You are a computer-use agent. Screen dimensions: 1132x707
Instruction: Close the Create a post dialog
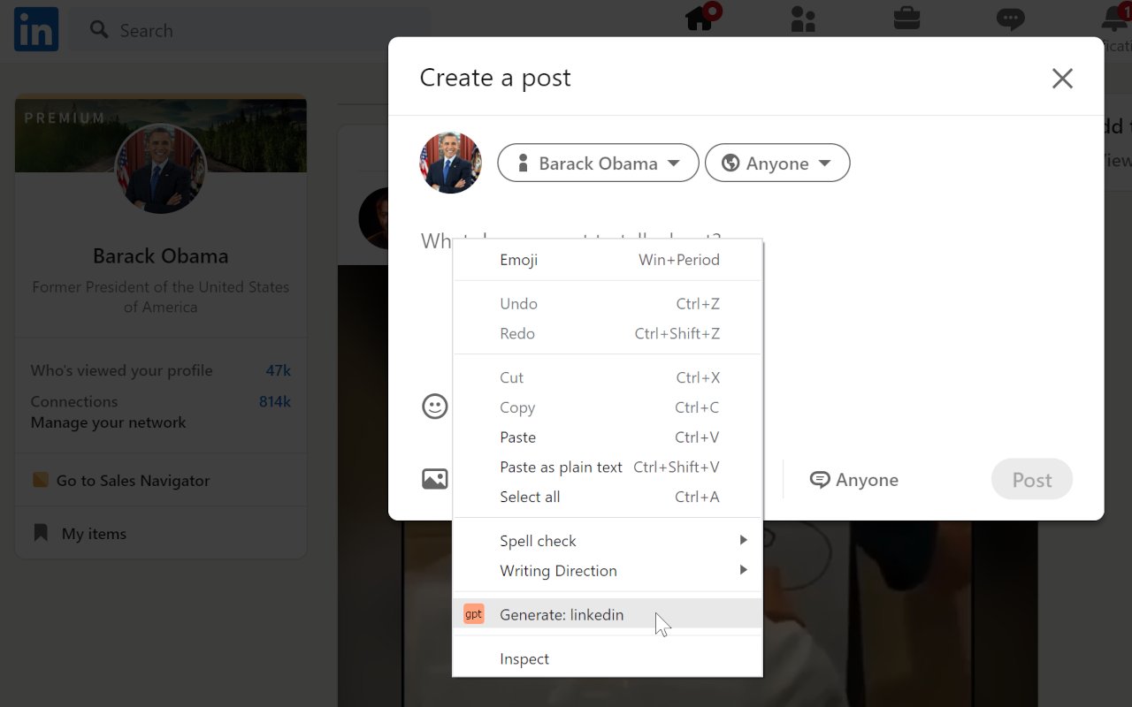1062,79
